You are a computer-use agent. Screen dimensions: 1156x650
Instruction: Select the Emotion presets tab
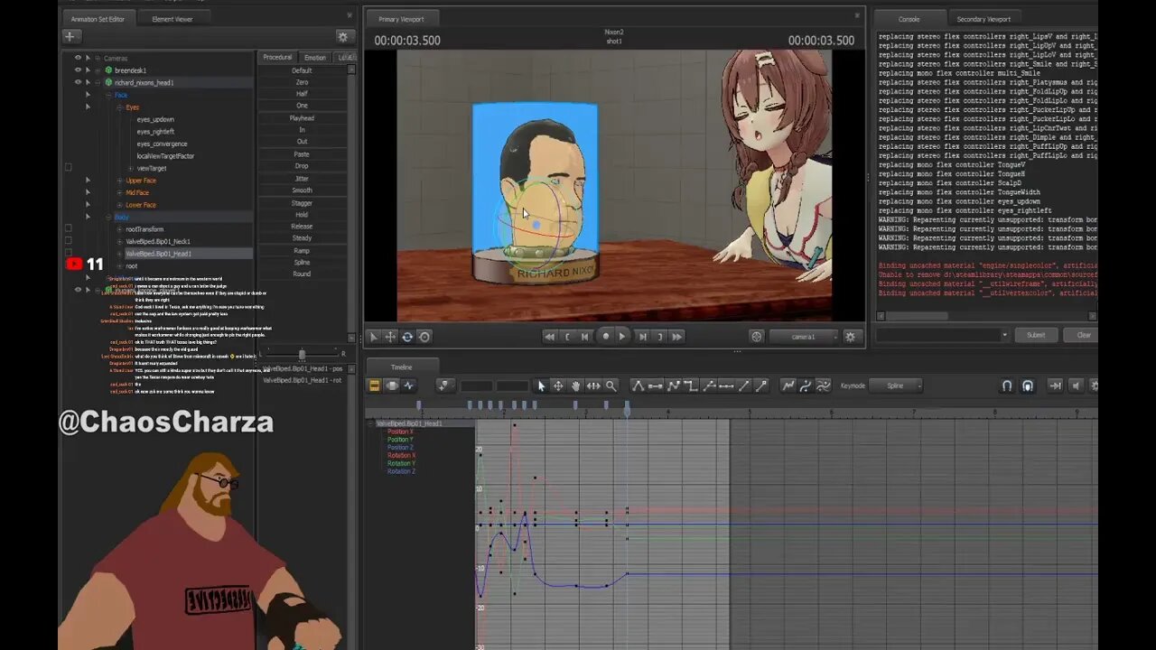(x=315, y=57)
